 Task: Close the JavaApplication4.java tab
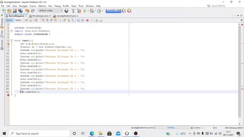pyautogui.click(x=77, y=16)
